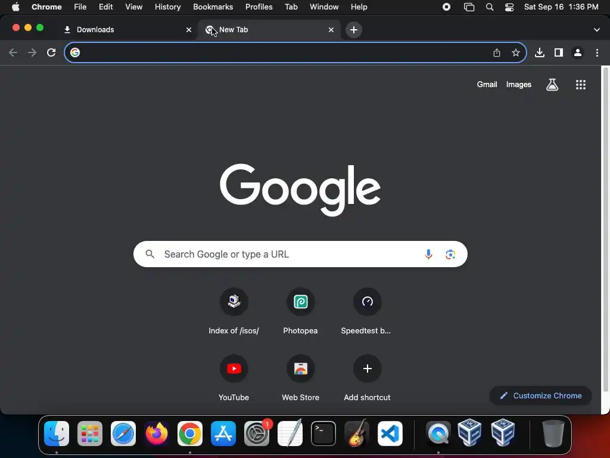Open Finder from the Dock

click(57, 434)
